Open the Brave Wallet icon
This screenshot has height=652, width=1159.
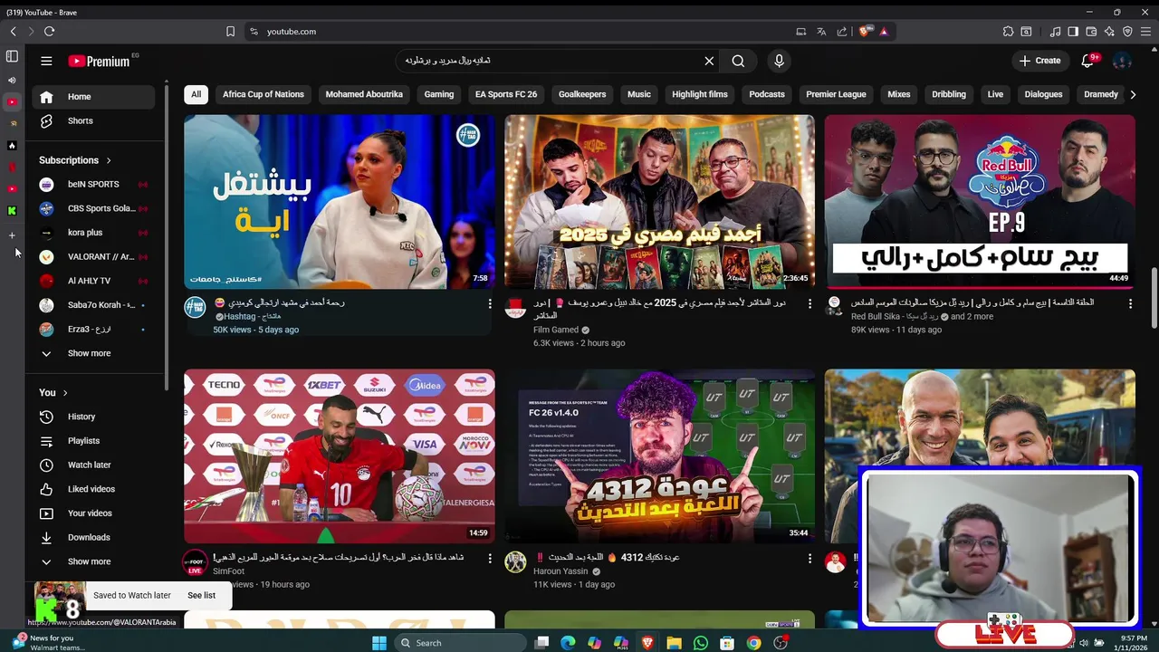[1091, 31]
